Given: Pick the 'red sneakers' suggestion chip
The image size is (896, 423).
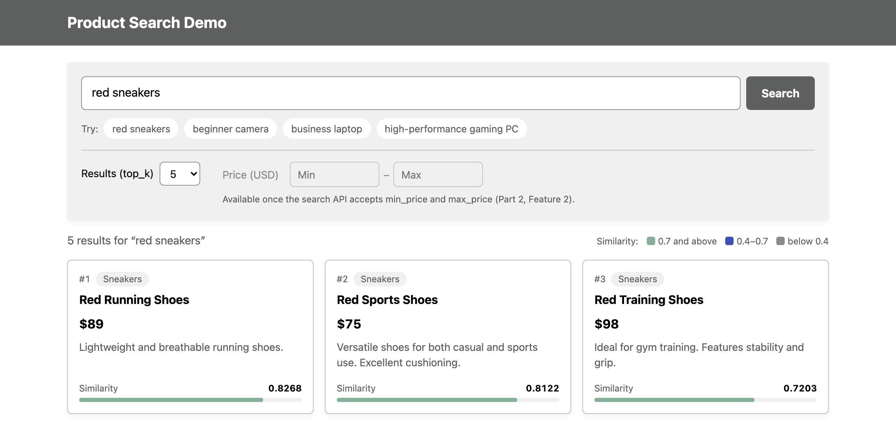Looking at the screenshot, I should pyautogui.click(x=141, y=129).
